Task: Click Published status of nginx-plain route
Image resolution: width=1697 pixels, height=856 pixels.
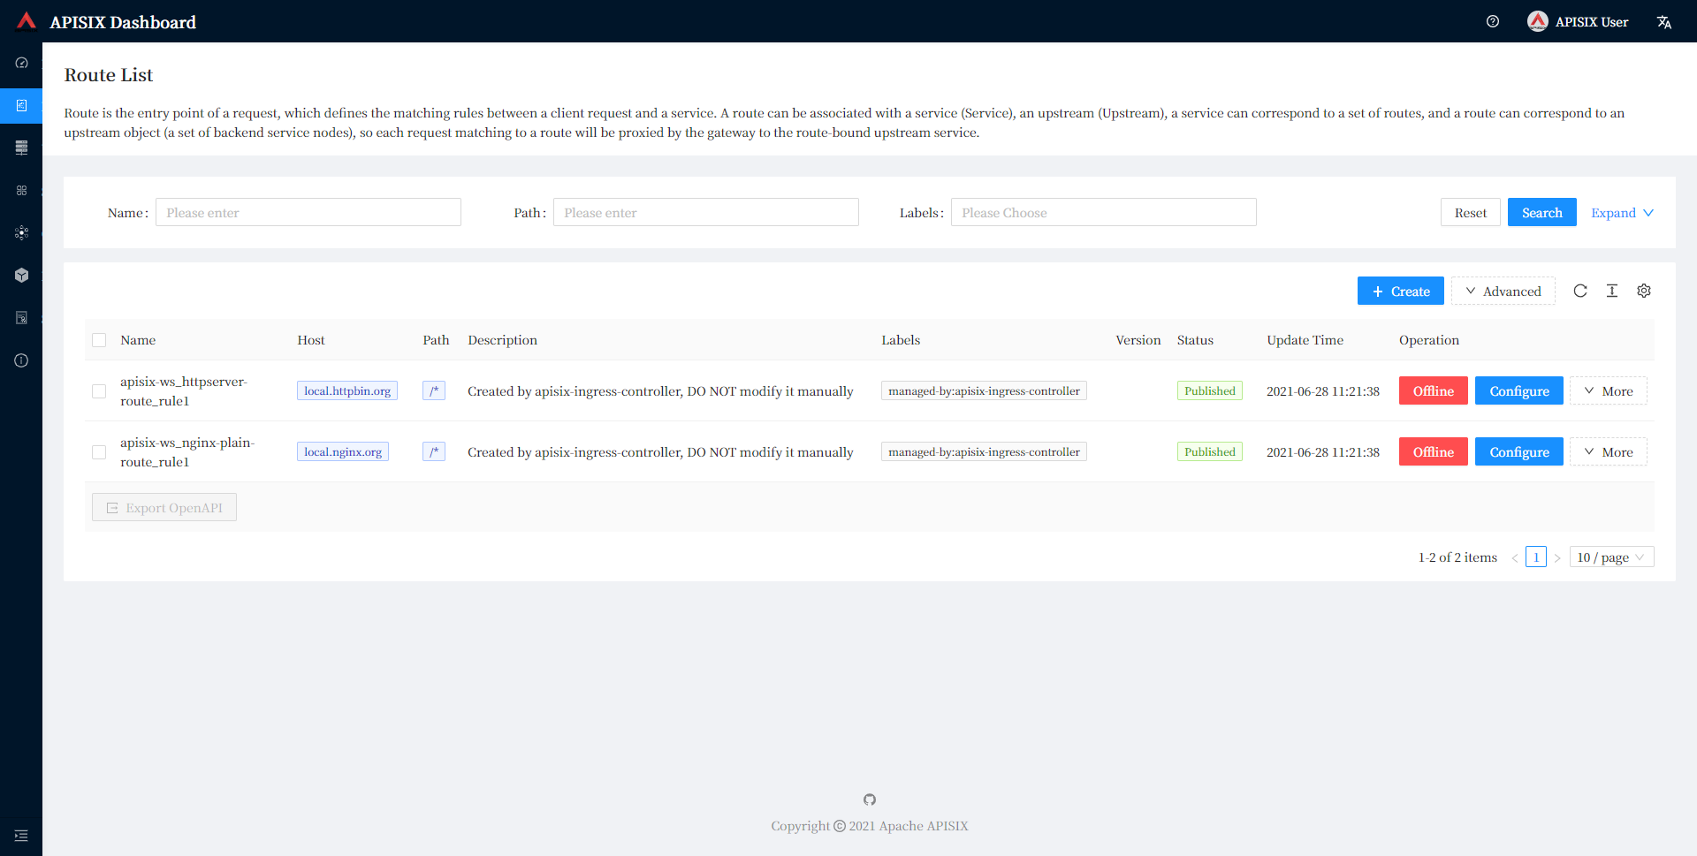Action: [x=1210, y=451]
